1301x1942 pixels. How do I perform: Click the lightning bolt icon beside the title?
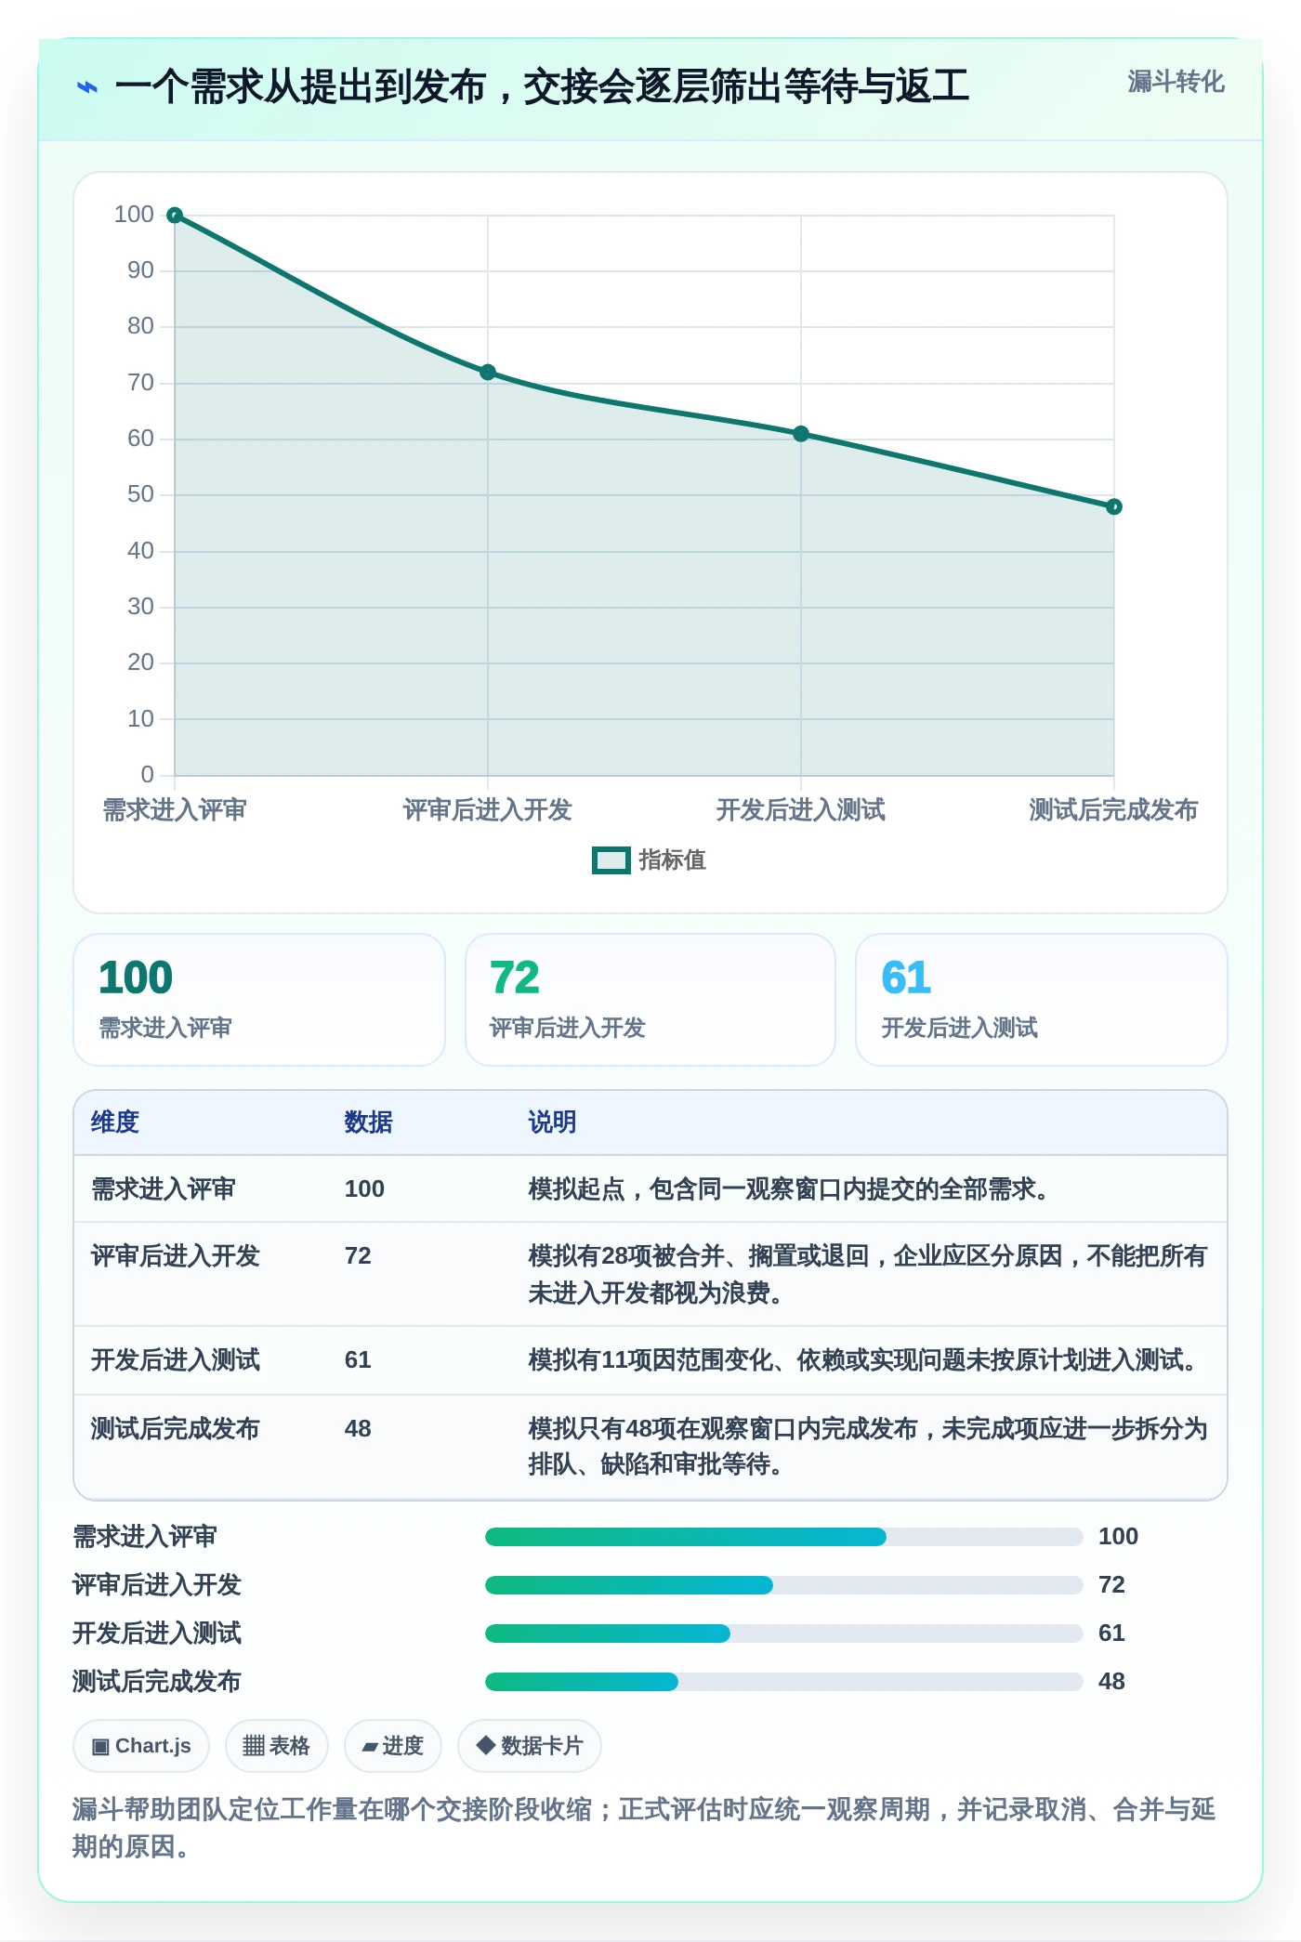click(x=86, y=88)
